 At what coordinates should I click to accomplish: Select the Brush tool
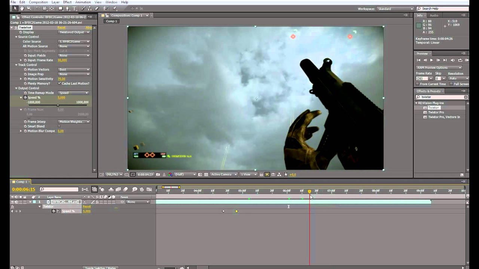[x=83, y=8]
